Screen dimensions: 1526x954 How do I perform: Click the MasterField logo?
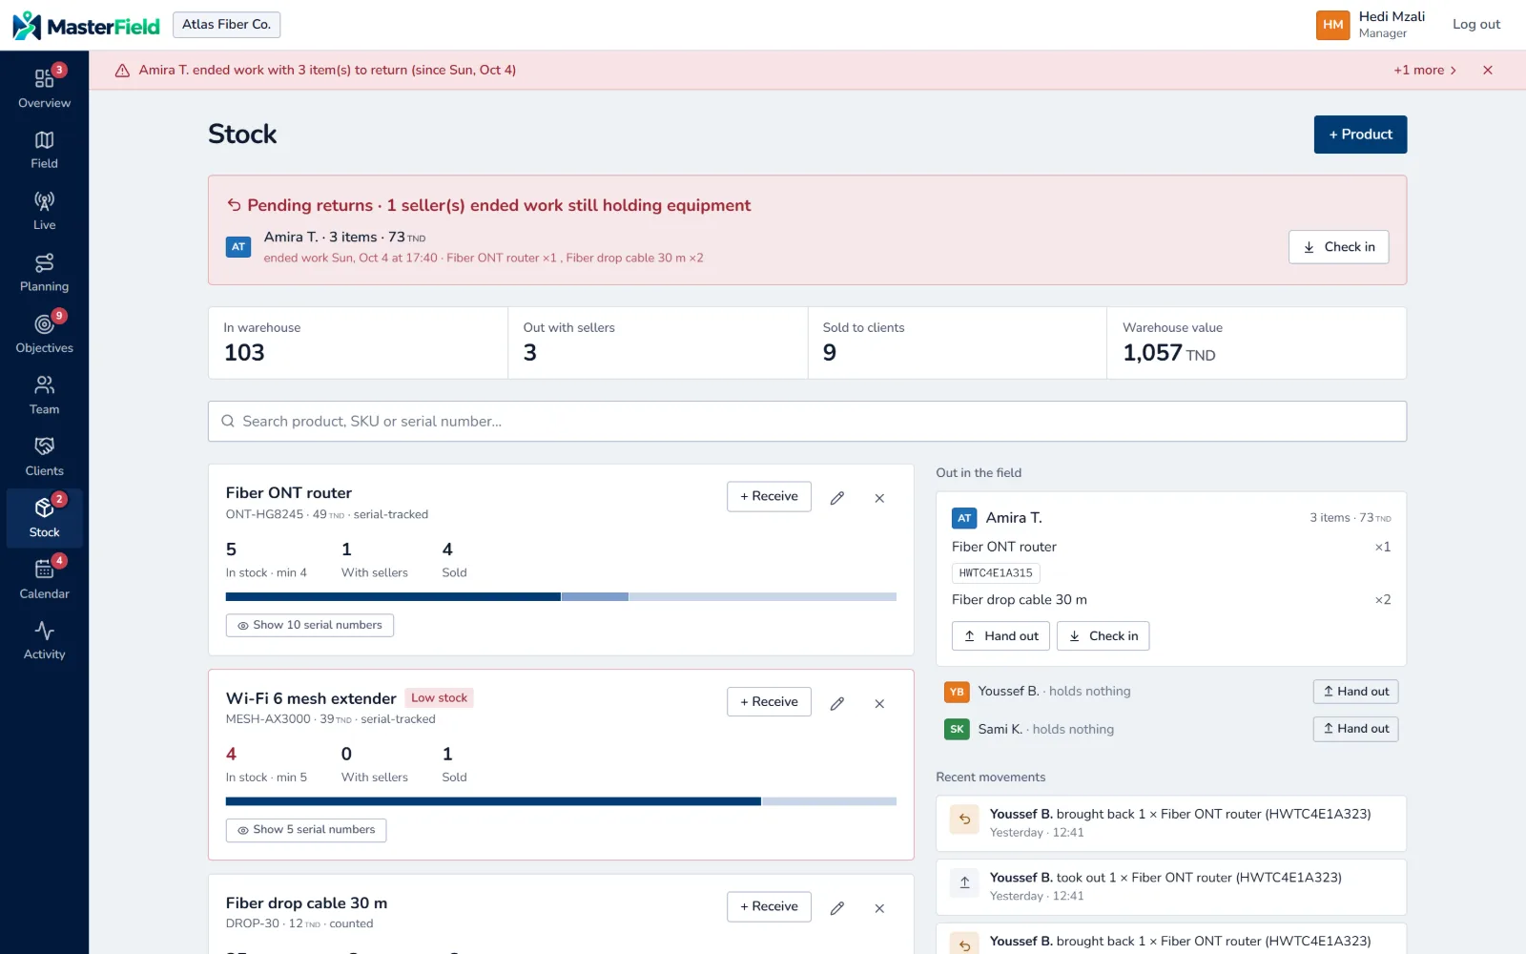pyautogui.click(x=86, y=26)
